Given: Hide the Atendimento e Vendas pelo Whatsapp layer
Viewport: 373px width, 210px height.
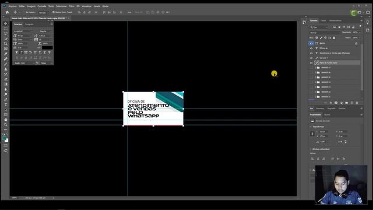Looking at the screenshot, I should [x=311, y=53].
